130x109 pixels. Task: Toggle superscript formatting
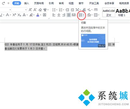[14, 15]
